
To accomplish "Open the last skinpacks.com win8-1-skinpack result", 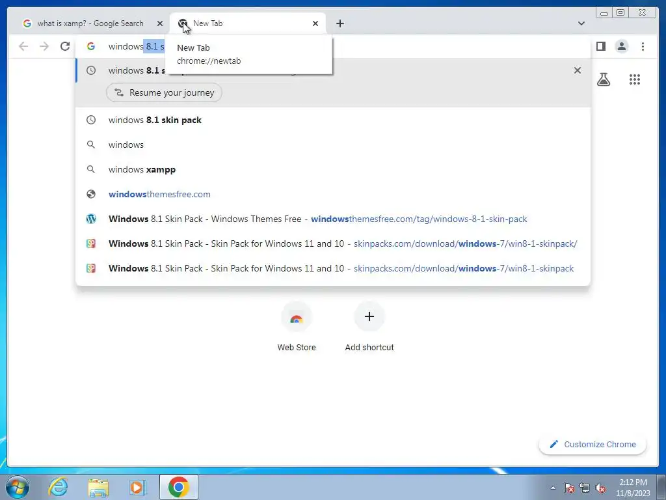I will pyautogui.click(x=333, y=268).
